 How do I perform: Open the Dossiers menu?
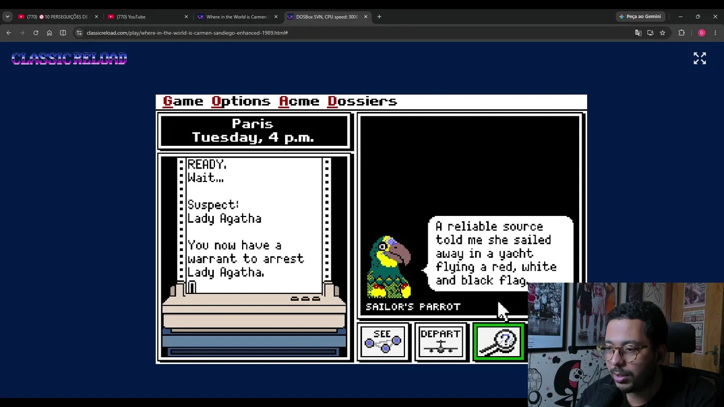[x=363, y=101]
